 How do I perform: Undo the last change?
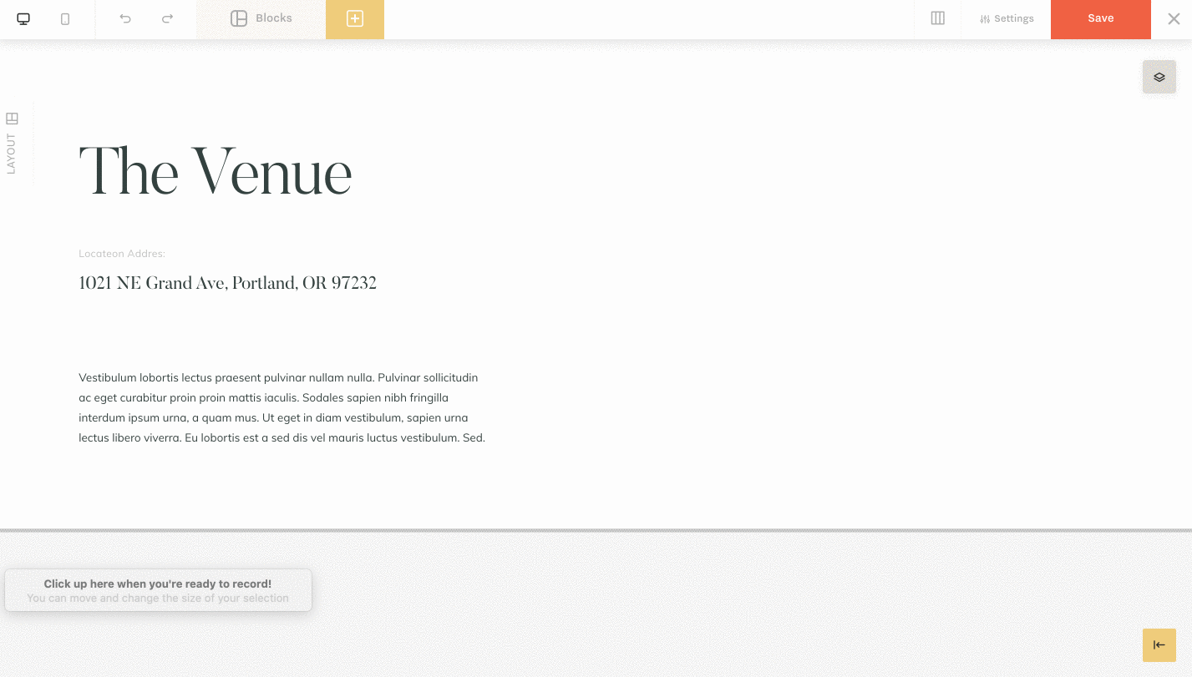click(x=125, y=18)
